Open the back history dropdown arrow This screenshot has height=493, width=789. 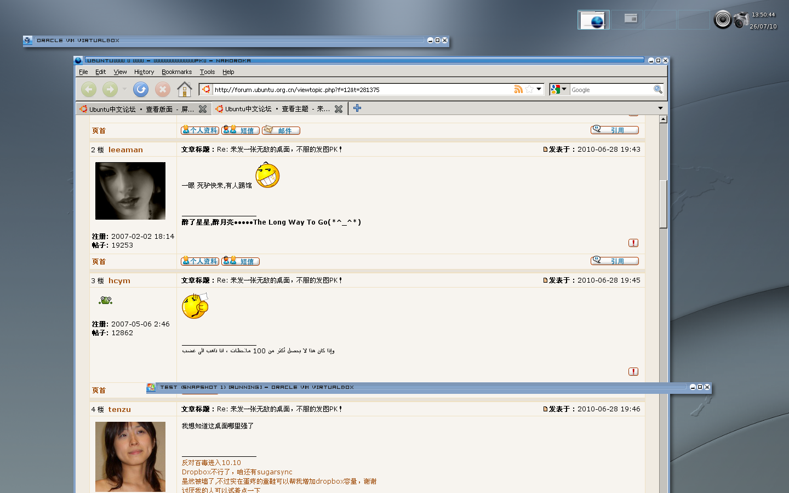click(x=124, y=89)
